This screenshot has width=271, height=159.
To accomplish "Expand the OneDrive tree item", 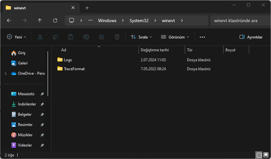I will pos(5,73).
